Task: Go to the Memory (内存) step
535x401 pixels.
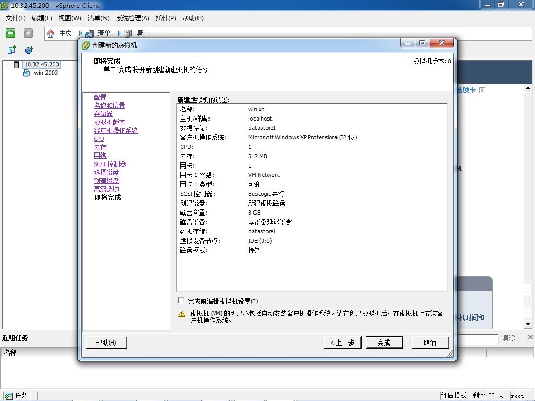Action: (x=100, y=147)
